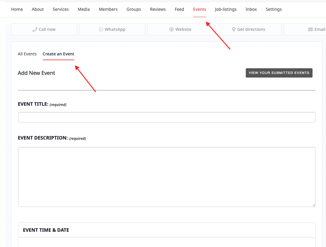
Task: Click View Your Submitted Events button
Action: (x=279, y=73)
